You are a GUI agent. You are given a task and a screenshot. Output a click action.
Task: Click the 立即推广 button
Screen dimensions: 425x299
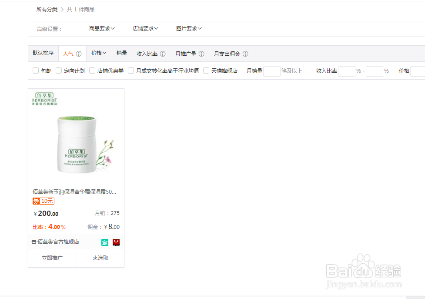point(52,258)
